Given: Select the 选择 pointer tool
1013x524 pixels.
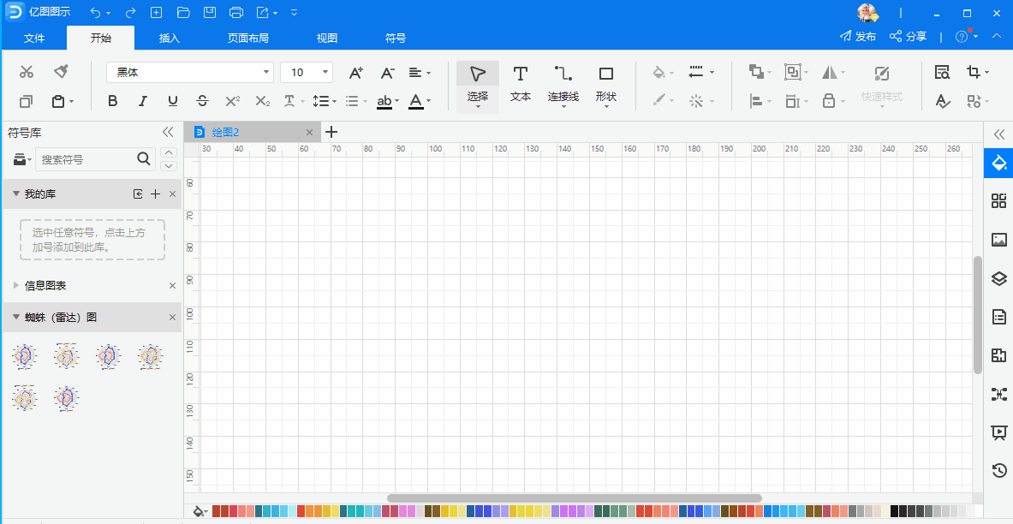Looking at the screenshot, I should click(478, 86).
